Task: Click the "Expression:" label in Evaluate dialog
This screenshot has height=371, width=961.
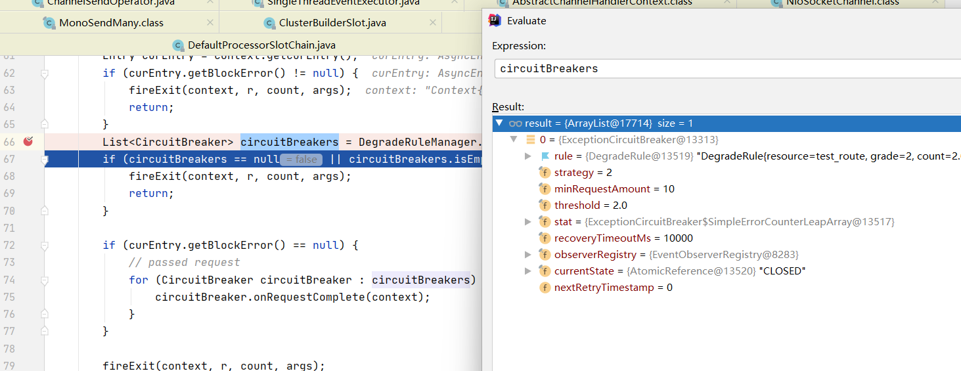Action: (519, 46)
